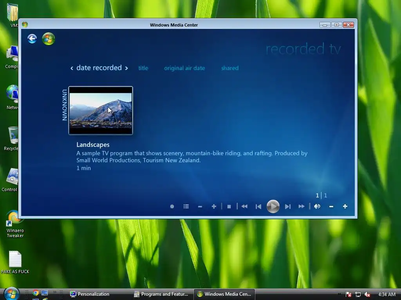
Task: Click the UNKNOWN vertical group label
Action: click(65, 105)
